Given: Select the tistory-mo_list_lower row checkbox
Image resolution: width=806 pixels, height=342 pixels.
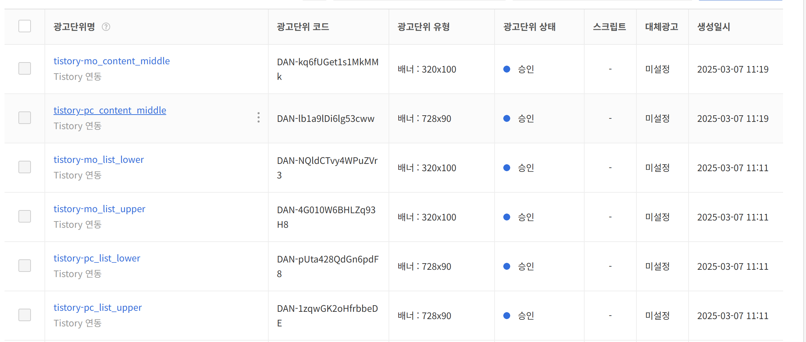Looking at the screenshot, I should click(x=24, y=167).
